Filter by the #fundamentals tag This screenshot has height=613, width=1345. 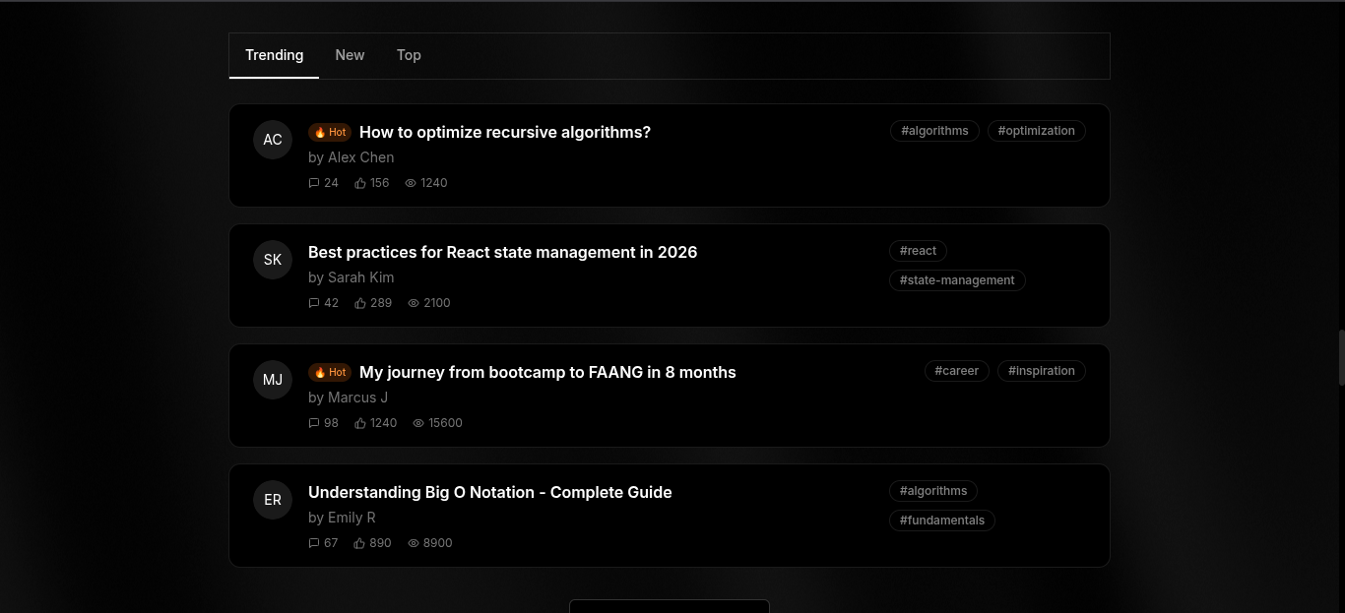pos(942,521)
